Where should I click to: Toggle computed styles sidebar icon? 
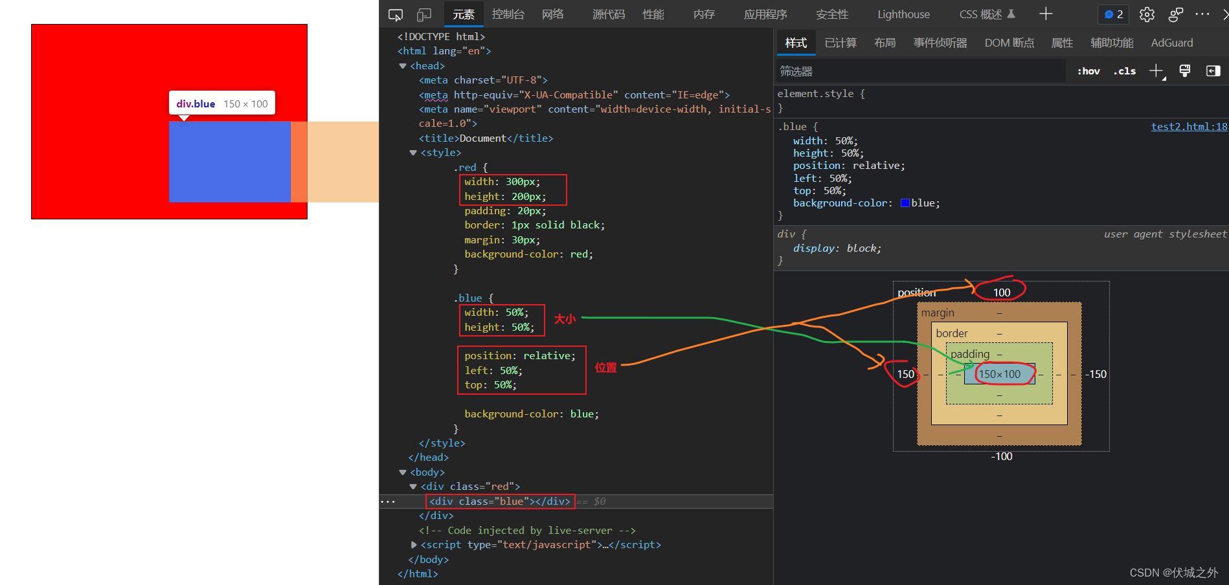point(1213,71)
